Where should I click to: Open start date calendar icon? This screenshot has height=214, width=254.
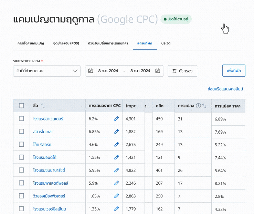click(x=91, y=71)
